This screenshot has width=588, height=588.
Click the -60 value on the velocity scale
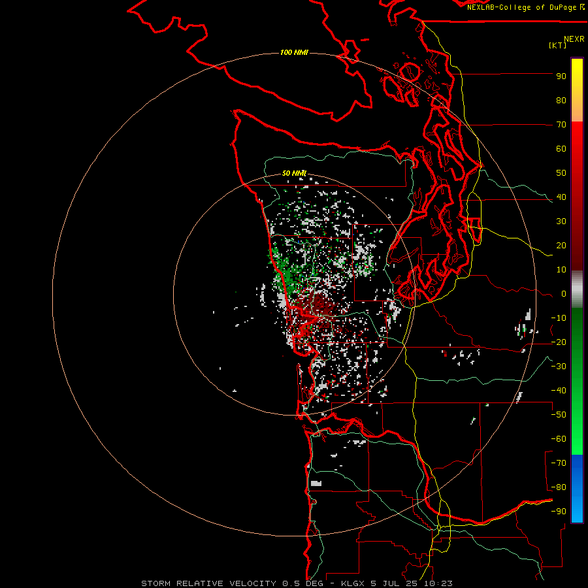pos(559,439)
